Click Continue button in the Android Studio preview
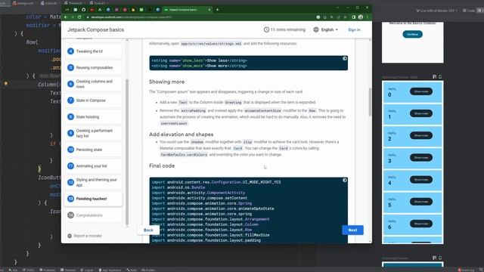 point(412,34)
